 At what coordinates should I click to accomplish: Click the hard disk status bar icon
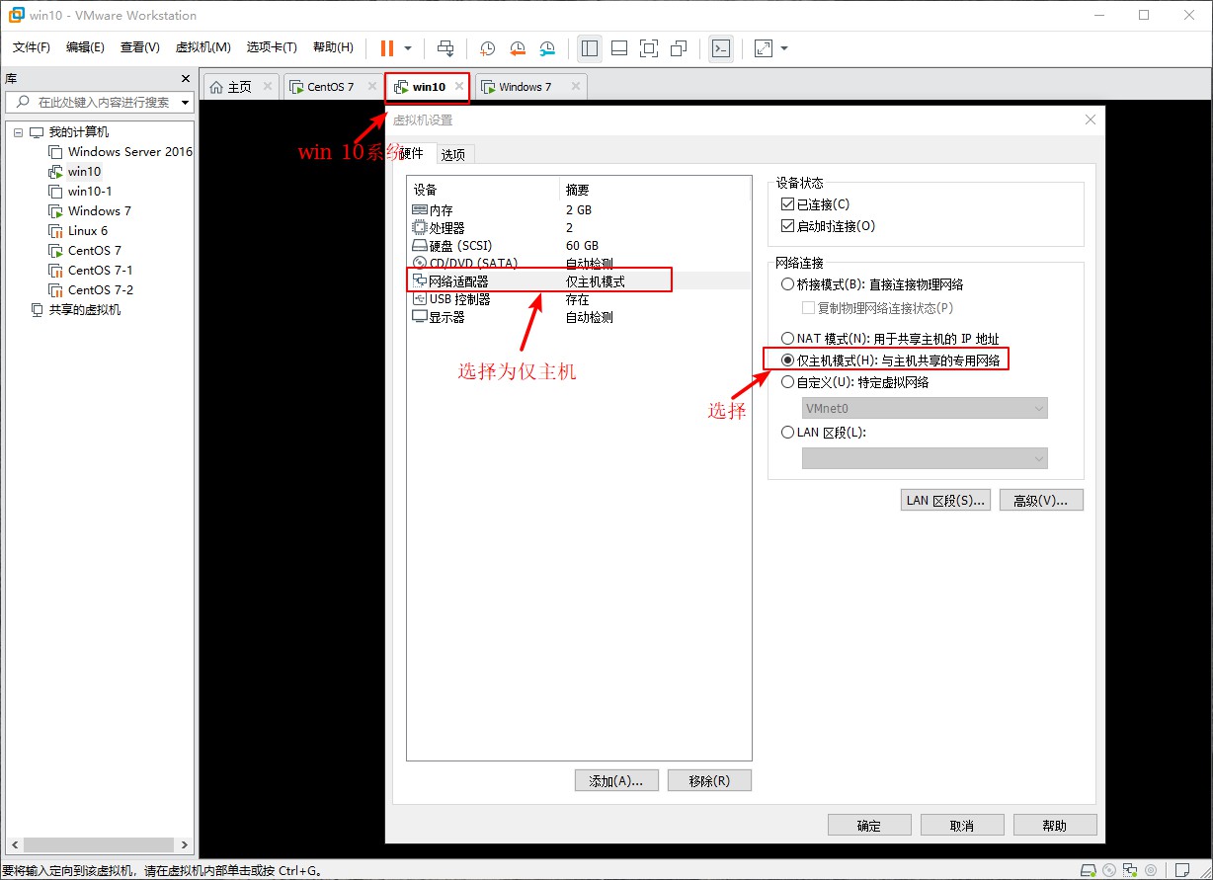coord(1089,871)
